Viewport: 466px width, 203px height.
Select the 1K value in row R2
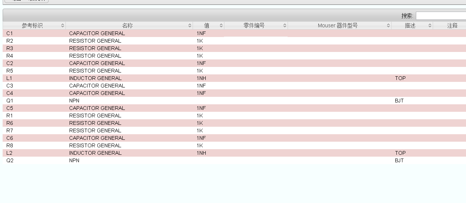(x=200, y=41)
